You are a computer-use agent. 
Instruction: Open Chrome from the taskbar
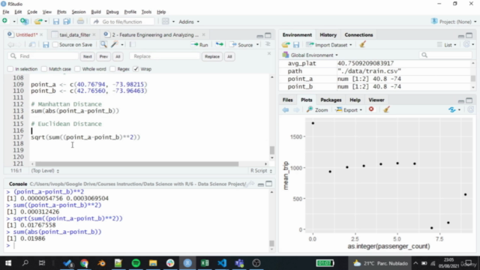tap(84, 263)
